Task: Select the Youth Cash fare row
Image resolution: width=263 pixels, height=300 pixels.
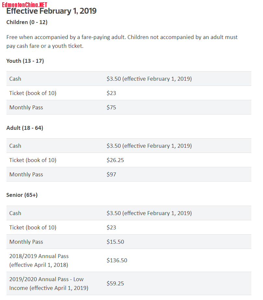Action: pos(129,79)
